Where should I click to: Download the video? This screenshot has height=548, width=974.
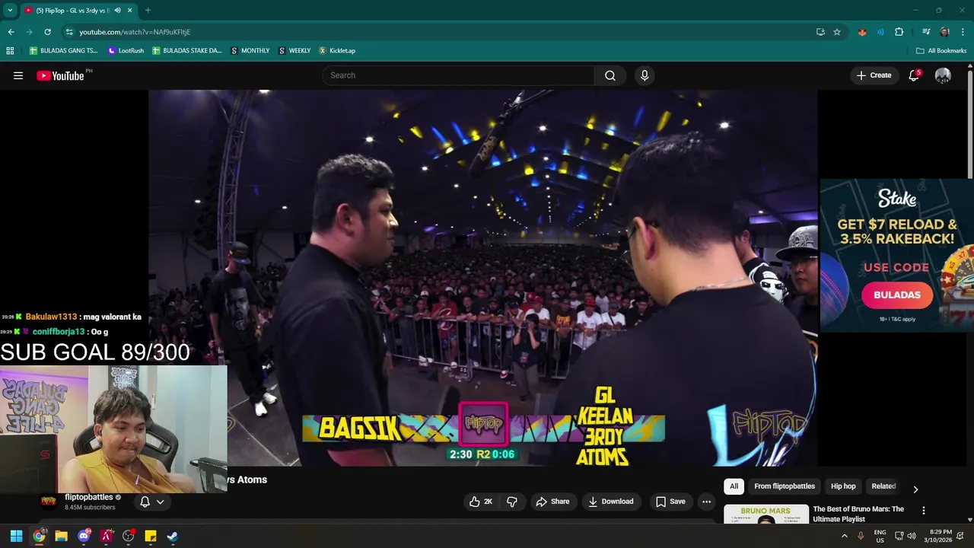pyautogui.click(x=610, y=502)
